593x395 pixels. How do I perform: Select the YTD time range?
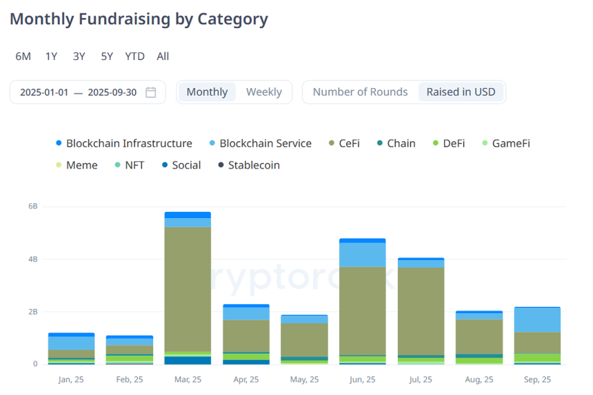[134, 56]
